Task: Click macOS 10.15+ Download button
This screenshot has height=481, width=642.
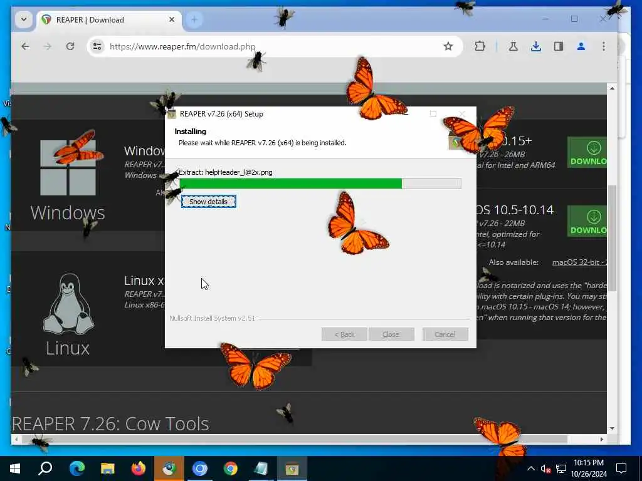Action: tap(587, 152)
